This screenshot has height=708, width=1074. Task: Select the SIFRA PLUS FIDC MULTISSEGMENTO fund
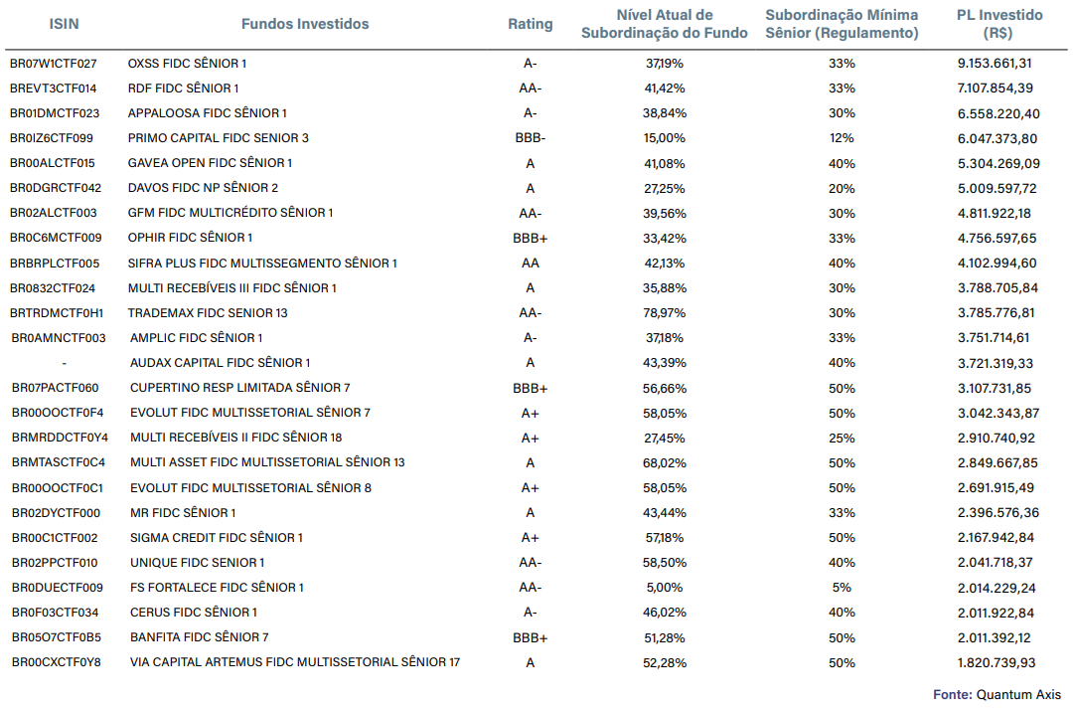coord(262,264)
